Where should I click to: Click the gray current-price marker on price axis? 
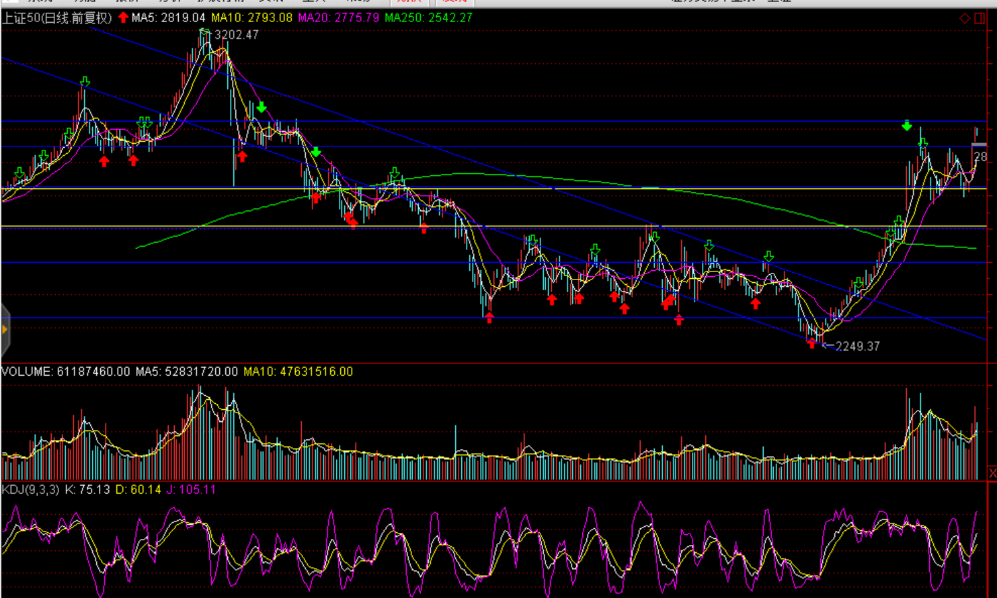pos(979,144)
